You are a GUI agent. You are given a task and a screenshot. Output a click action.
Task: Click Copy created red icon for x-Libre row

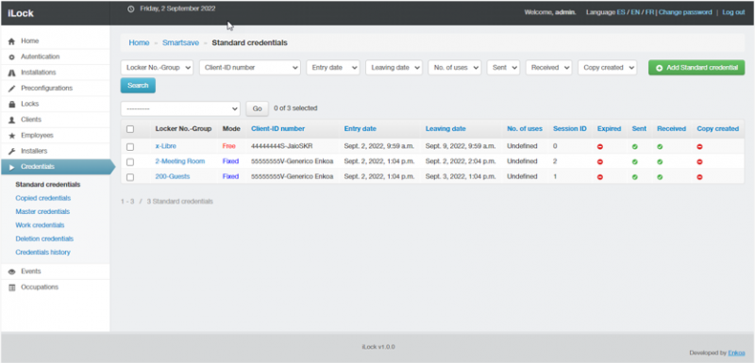point(699,147)
